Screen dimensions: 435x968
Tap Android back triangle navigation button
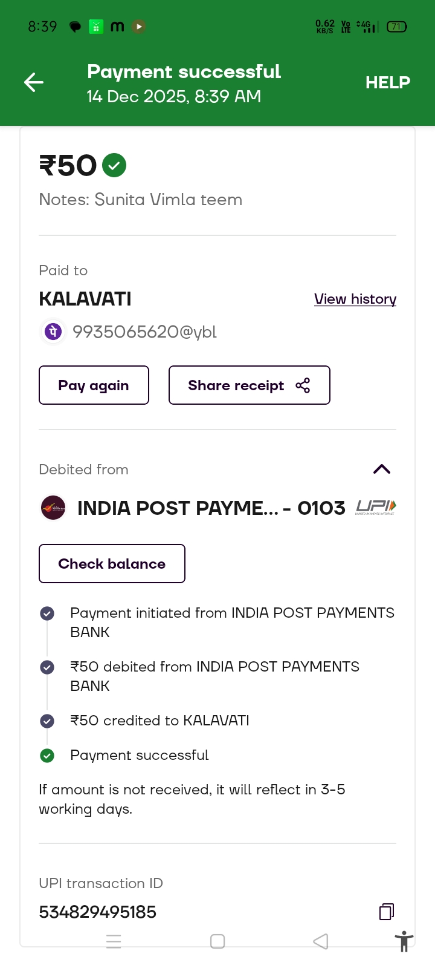click(x=321, y=941)
